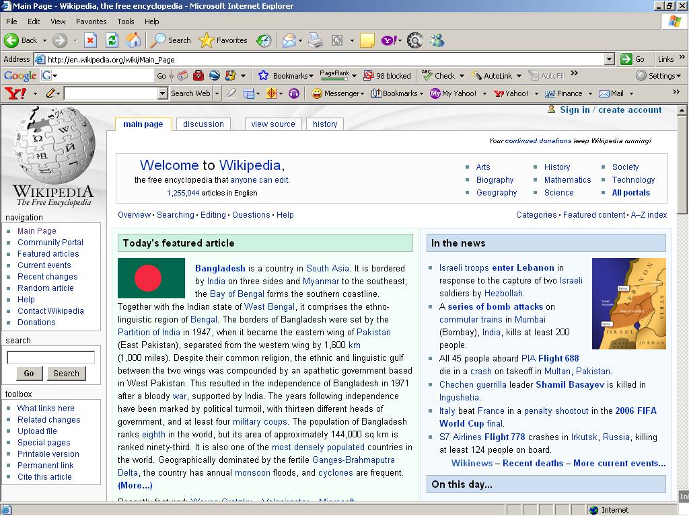The image size is (689, 516).
Task: Print the page with the printer icon
Action: (316, 40)
